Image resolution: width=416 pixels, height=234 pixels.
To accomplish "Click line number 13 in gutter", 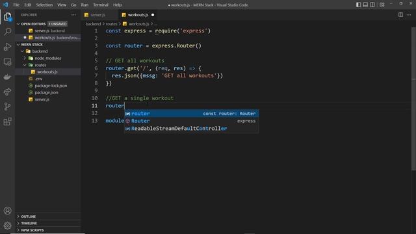I will pos(94,121).
